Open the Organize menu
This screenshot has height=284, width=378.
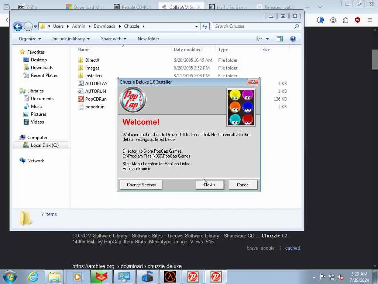tap(30, 39)
